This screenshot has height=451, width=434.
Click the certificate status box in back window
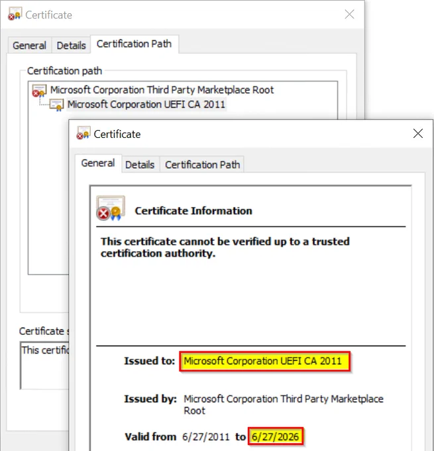point(44,365)
